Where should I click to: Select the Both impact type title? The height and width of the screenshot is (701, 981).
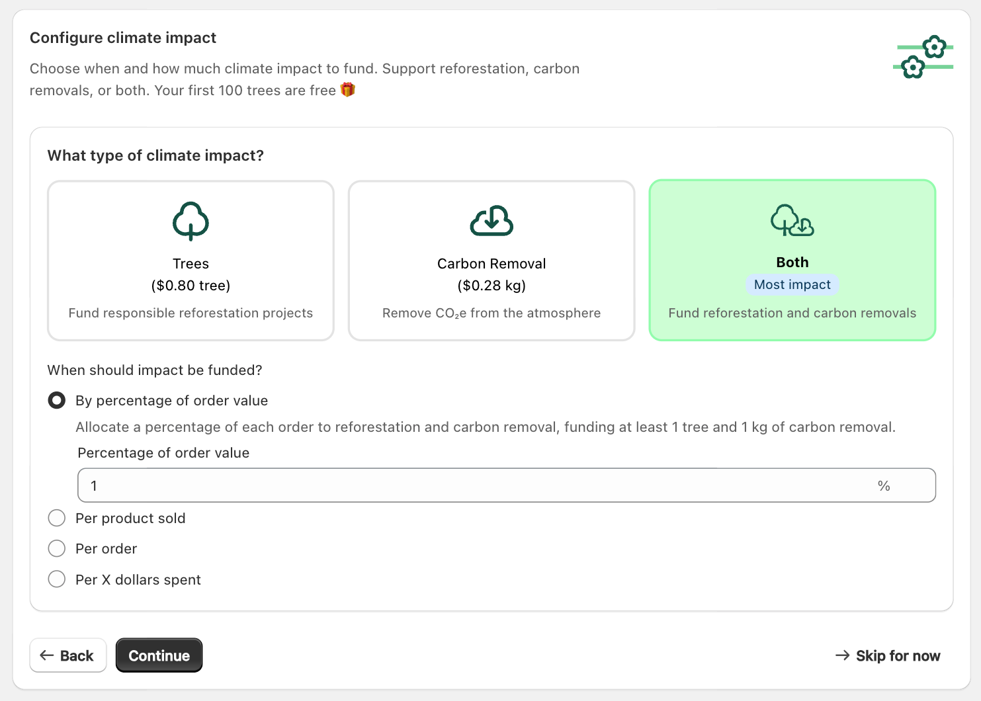[792, 263]
